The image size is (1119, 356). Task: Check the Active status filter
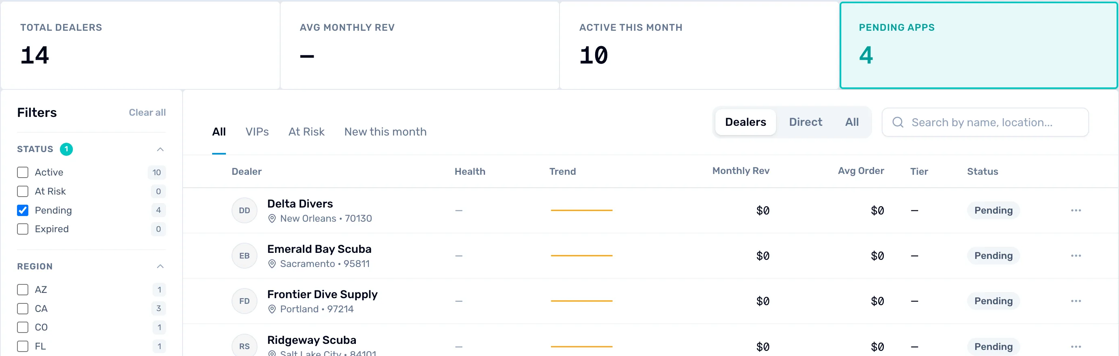coord(23,172)
